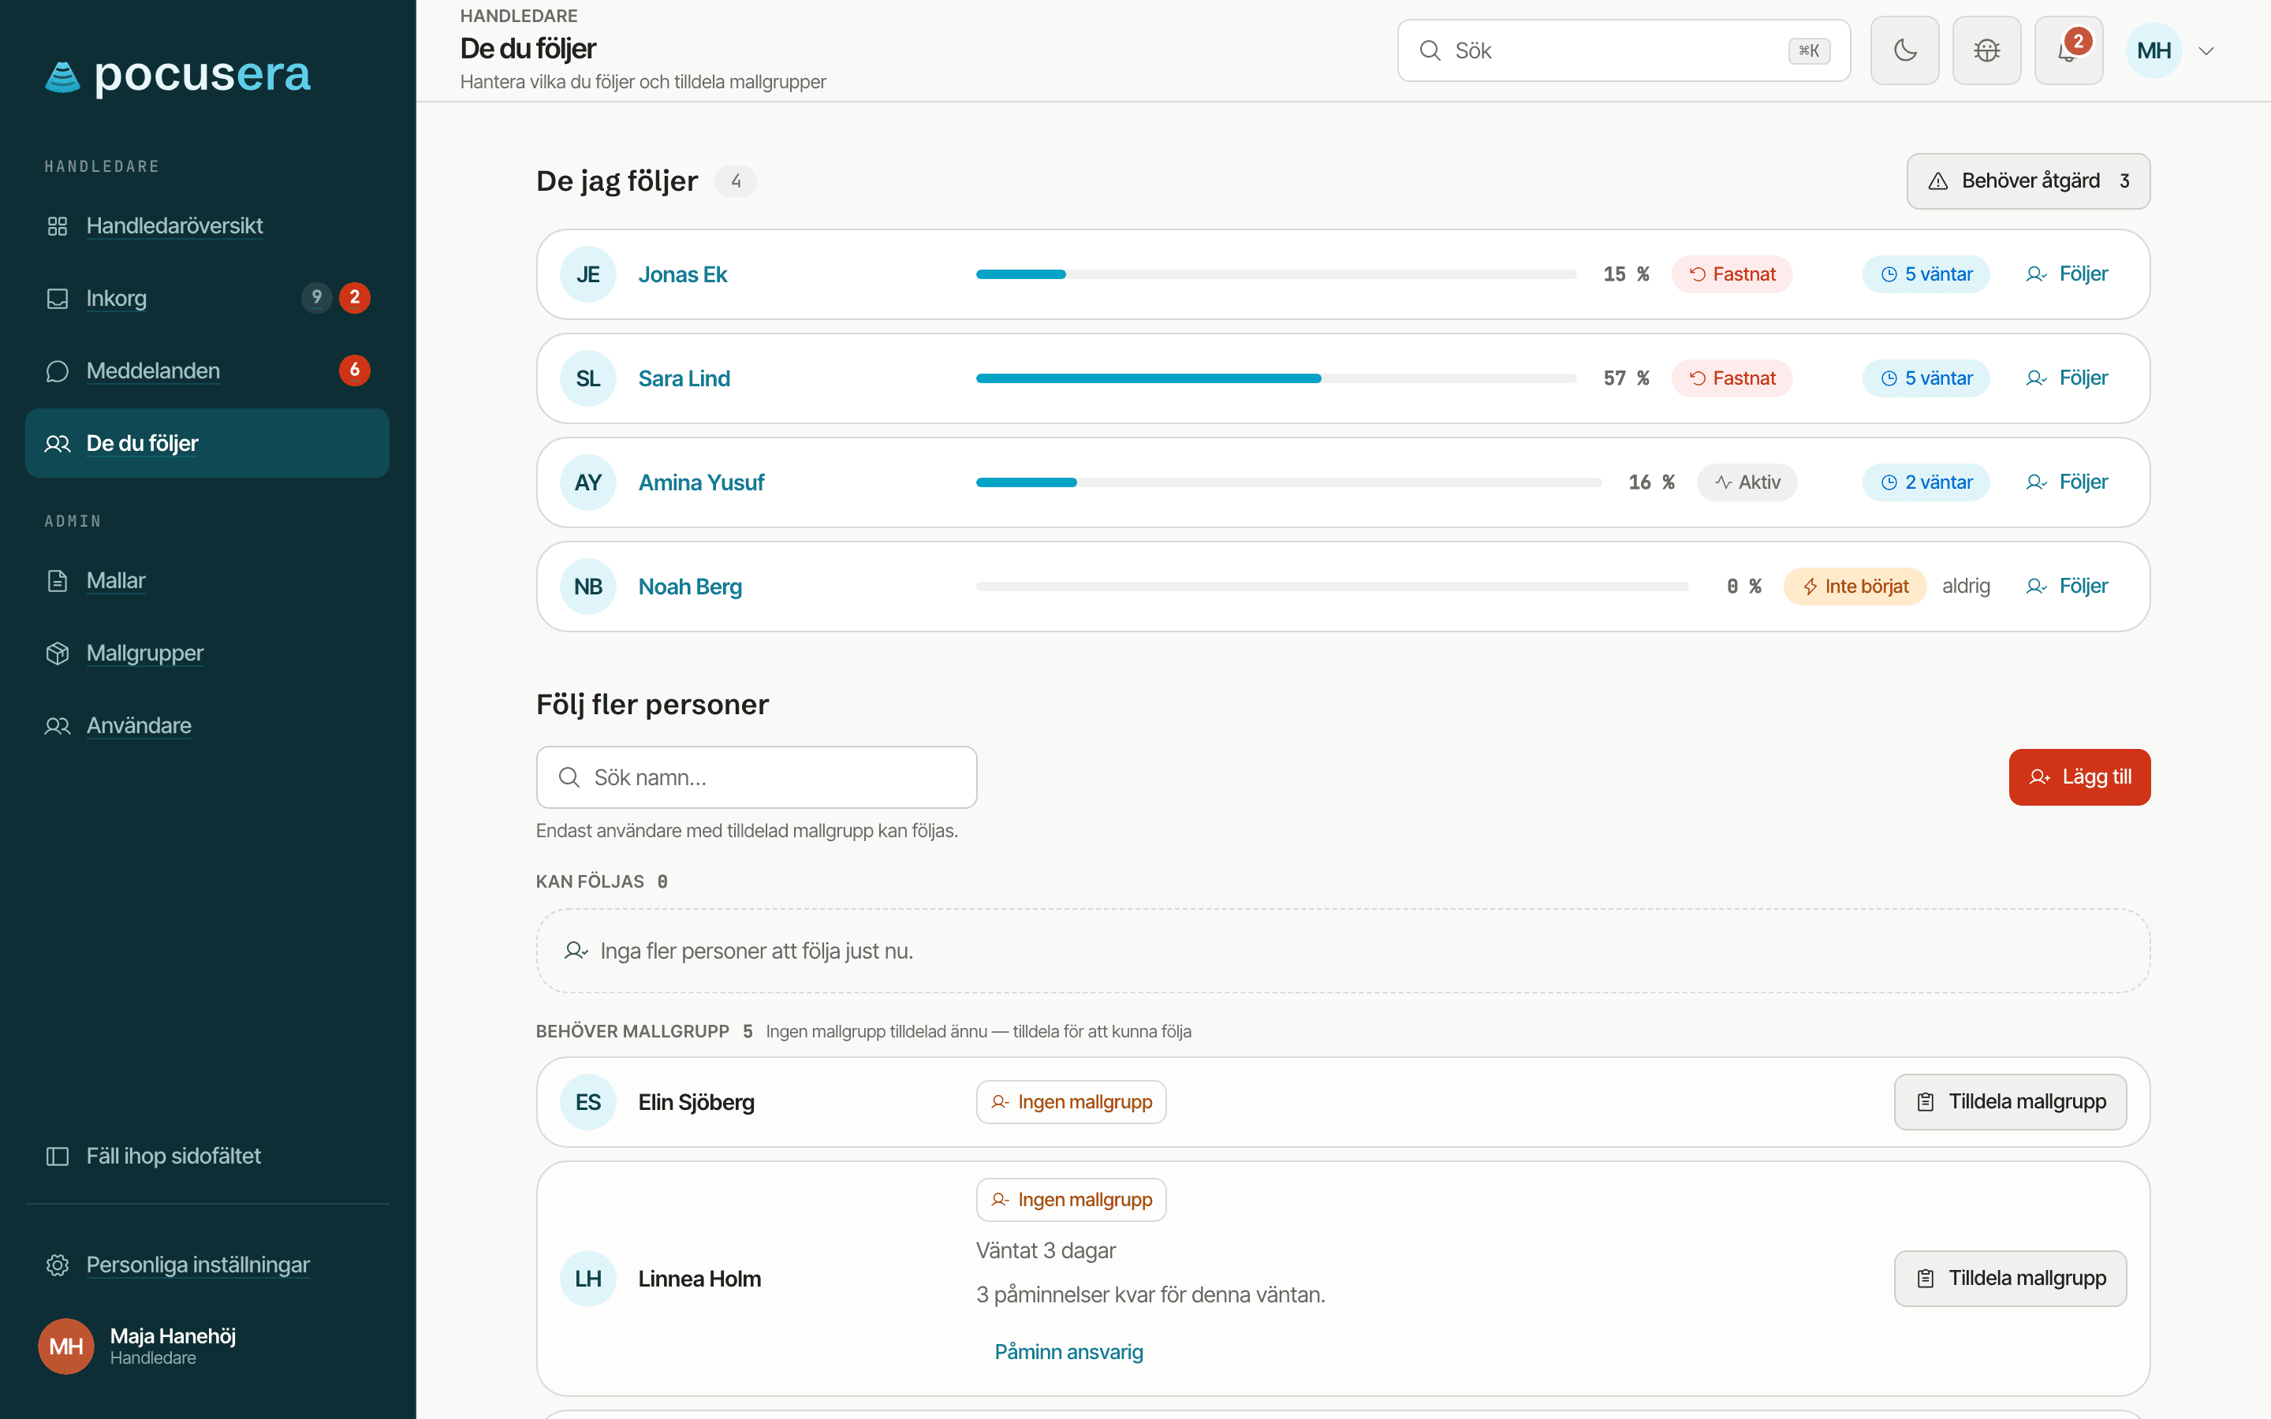Screen dimensions: 2271x1419
Task: Open the bug report icon button
Action: click(x=1986, y=50)
